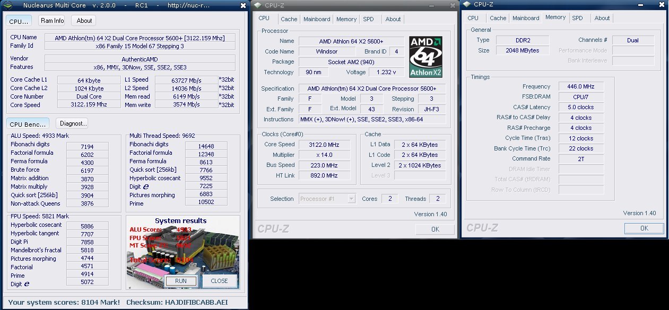Click the Command Rate 2T field
Viewport: 669px width, 310px height.
coord(581,158)
